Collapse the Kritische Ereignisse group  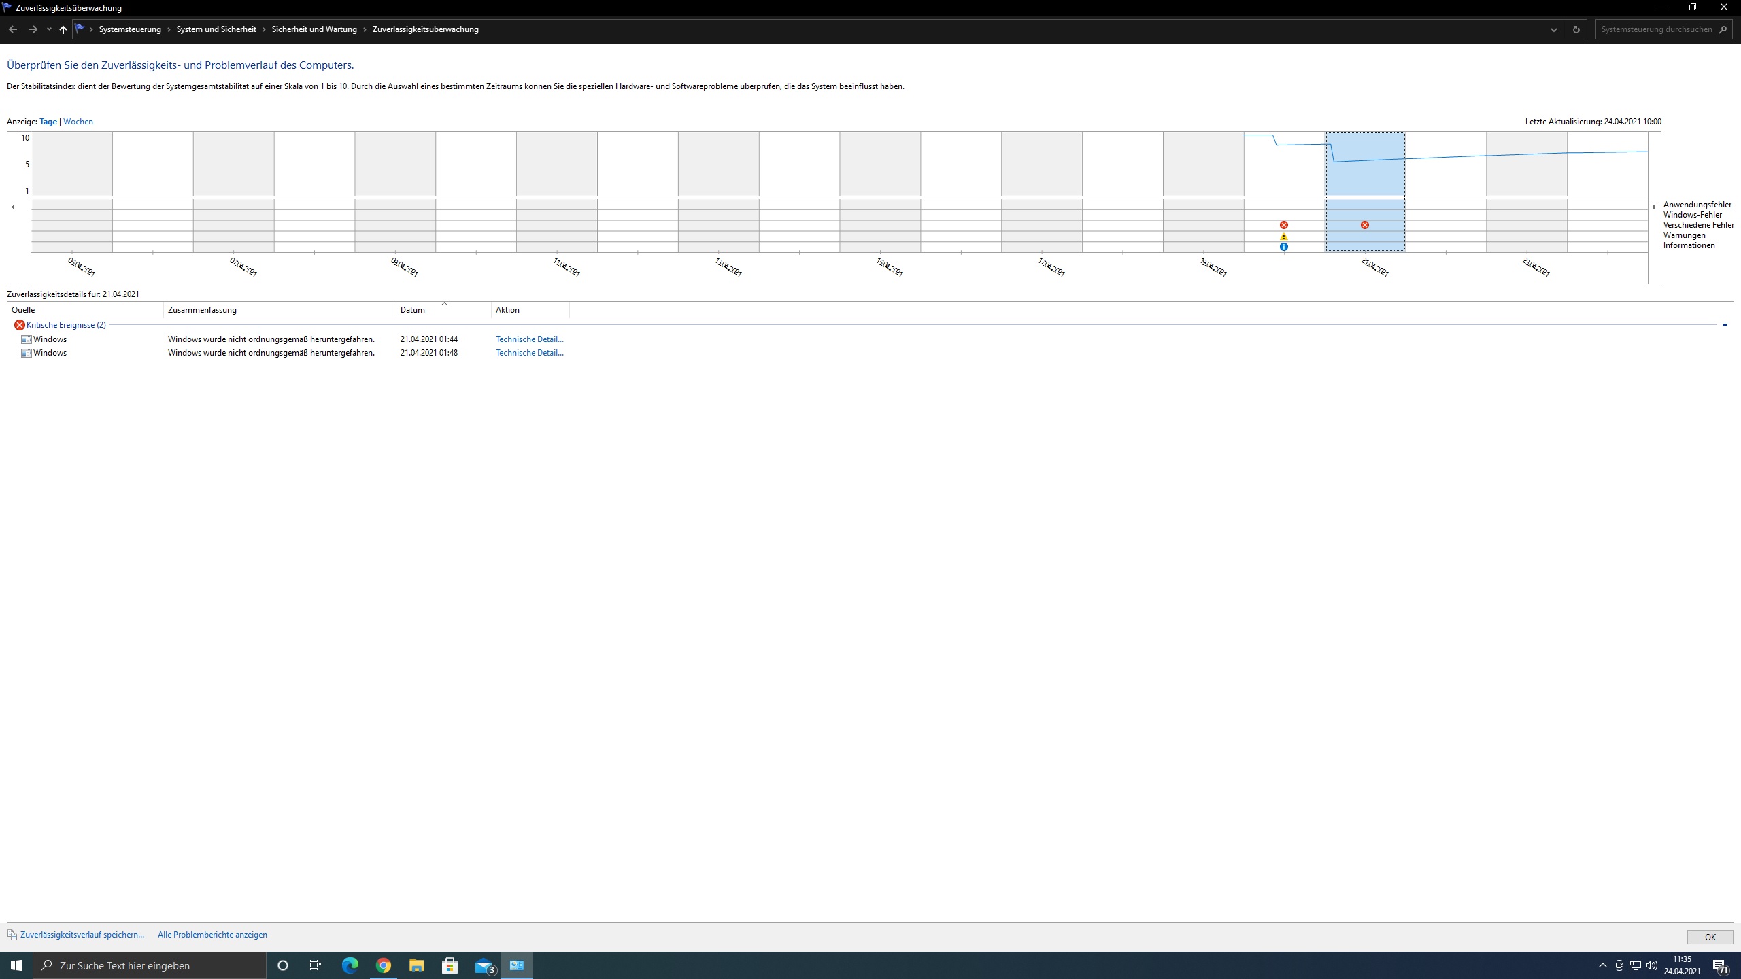point(1724,325)
